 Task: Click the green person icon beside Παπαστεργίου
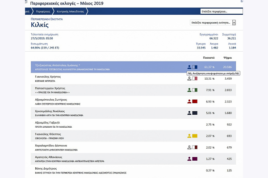189,90
